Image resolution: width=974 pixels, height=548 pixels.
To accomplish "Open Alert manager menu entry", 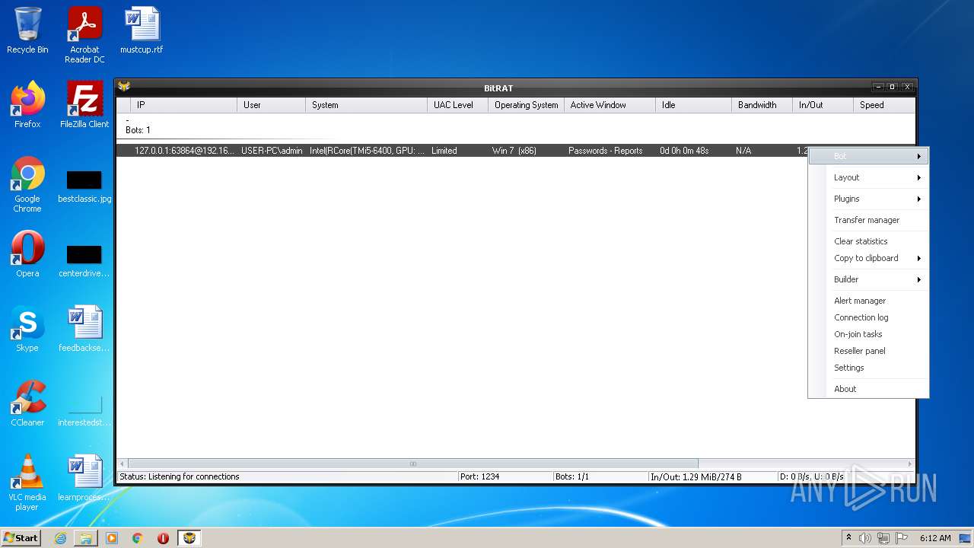I will coord(869,301).
